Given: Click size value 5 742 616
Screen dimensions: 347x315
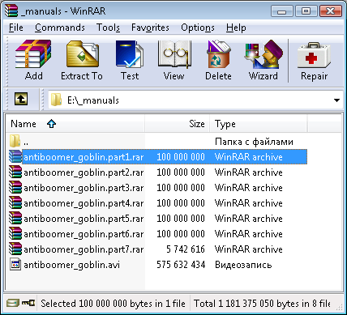Looking at the screenshot, I should (186, 249).
